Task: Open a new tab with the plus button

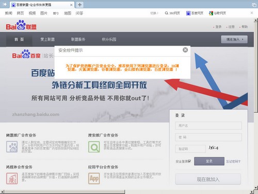Action: coord(79,5)
